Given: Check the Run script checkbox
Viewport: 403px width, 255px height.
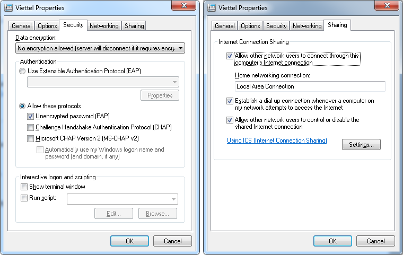Looking at the screenshot, I should pos(24,198).
